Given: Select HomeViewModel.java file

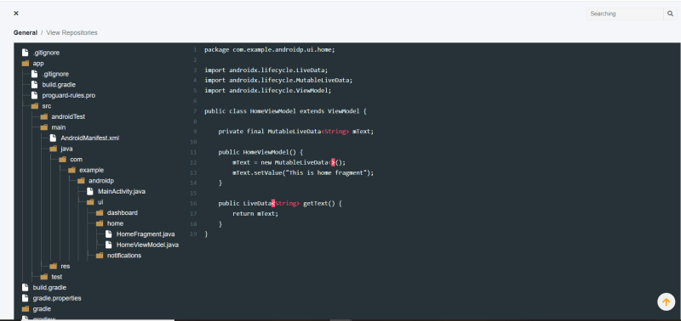Looking at the screenshot, I should (x=147, y=245).
